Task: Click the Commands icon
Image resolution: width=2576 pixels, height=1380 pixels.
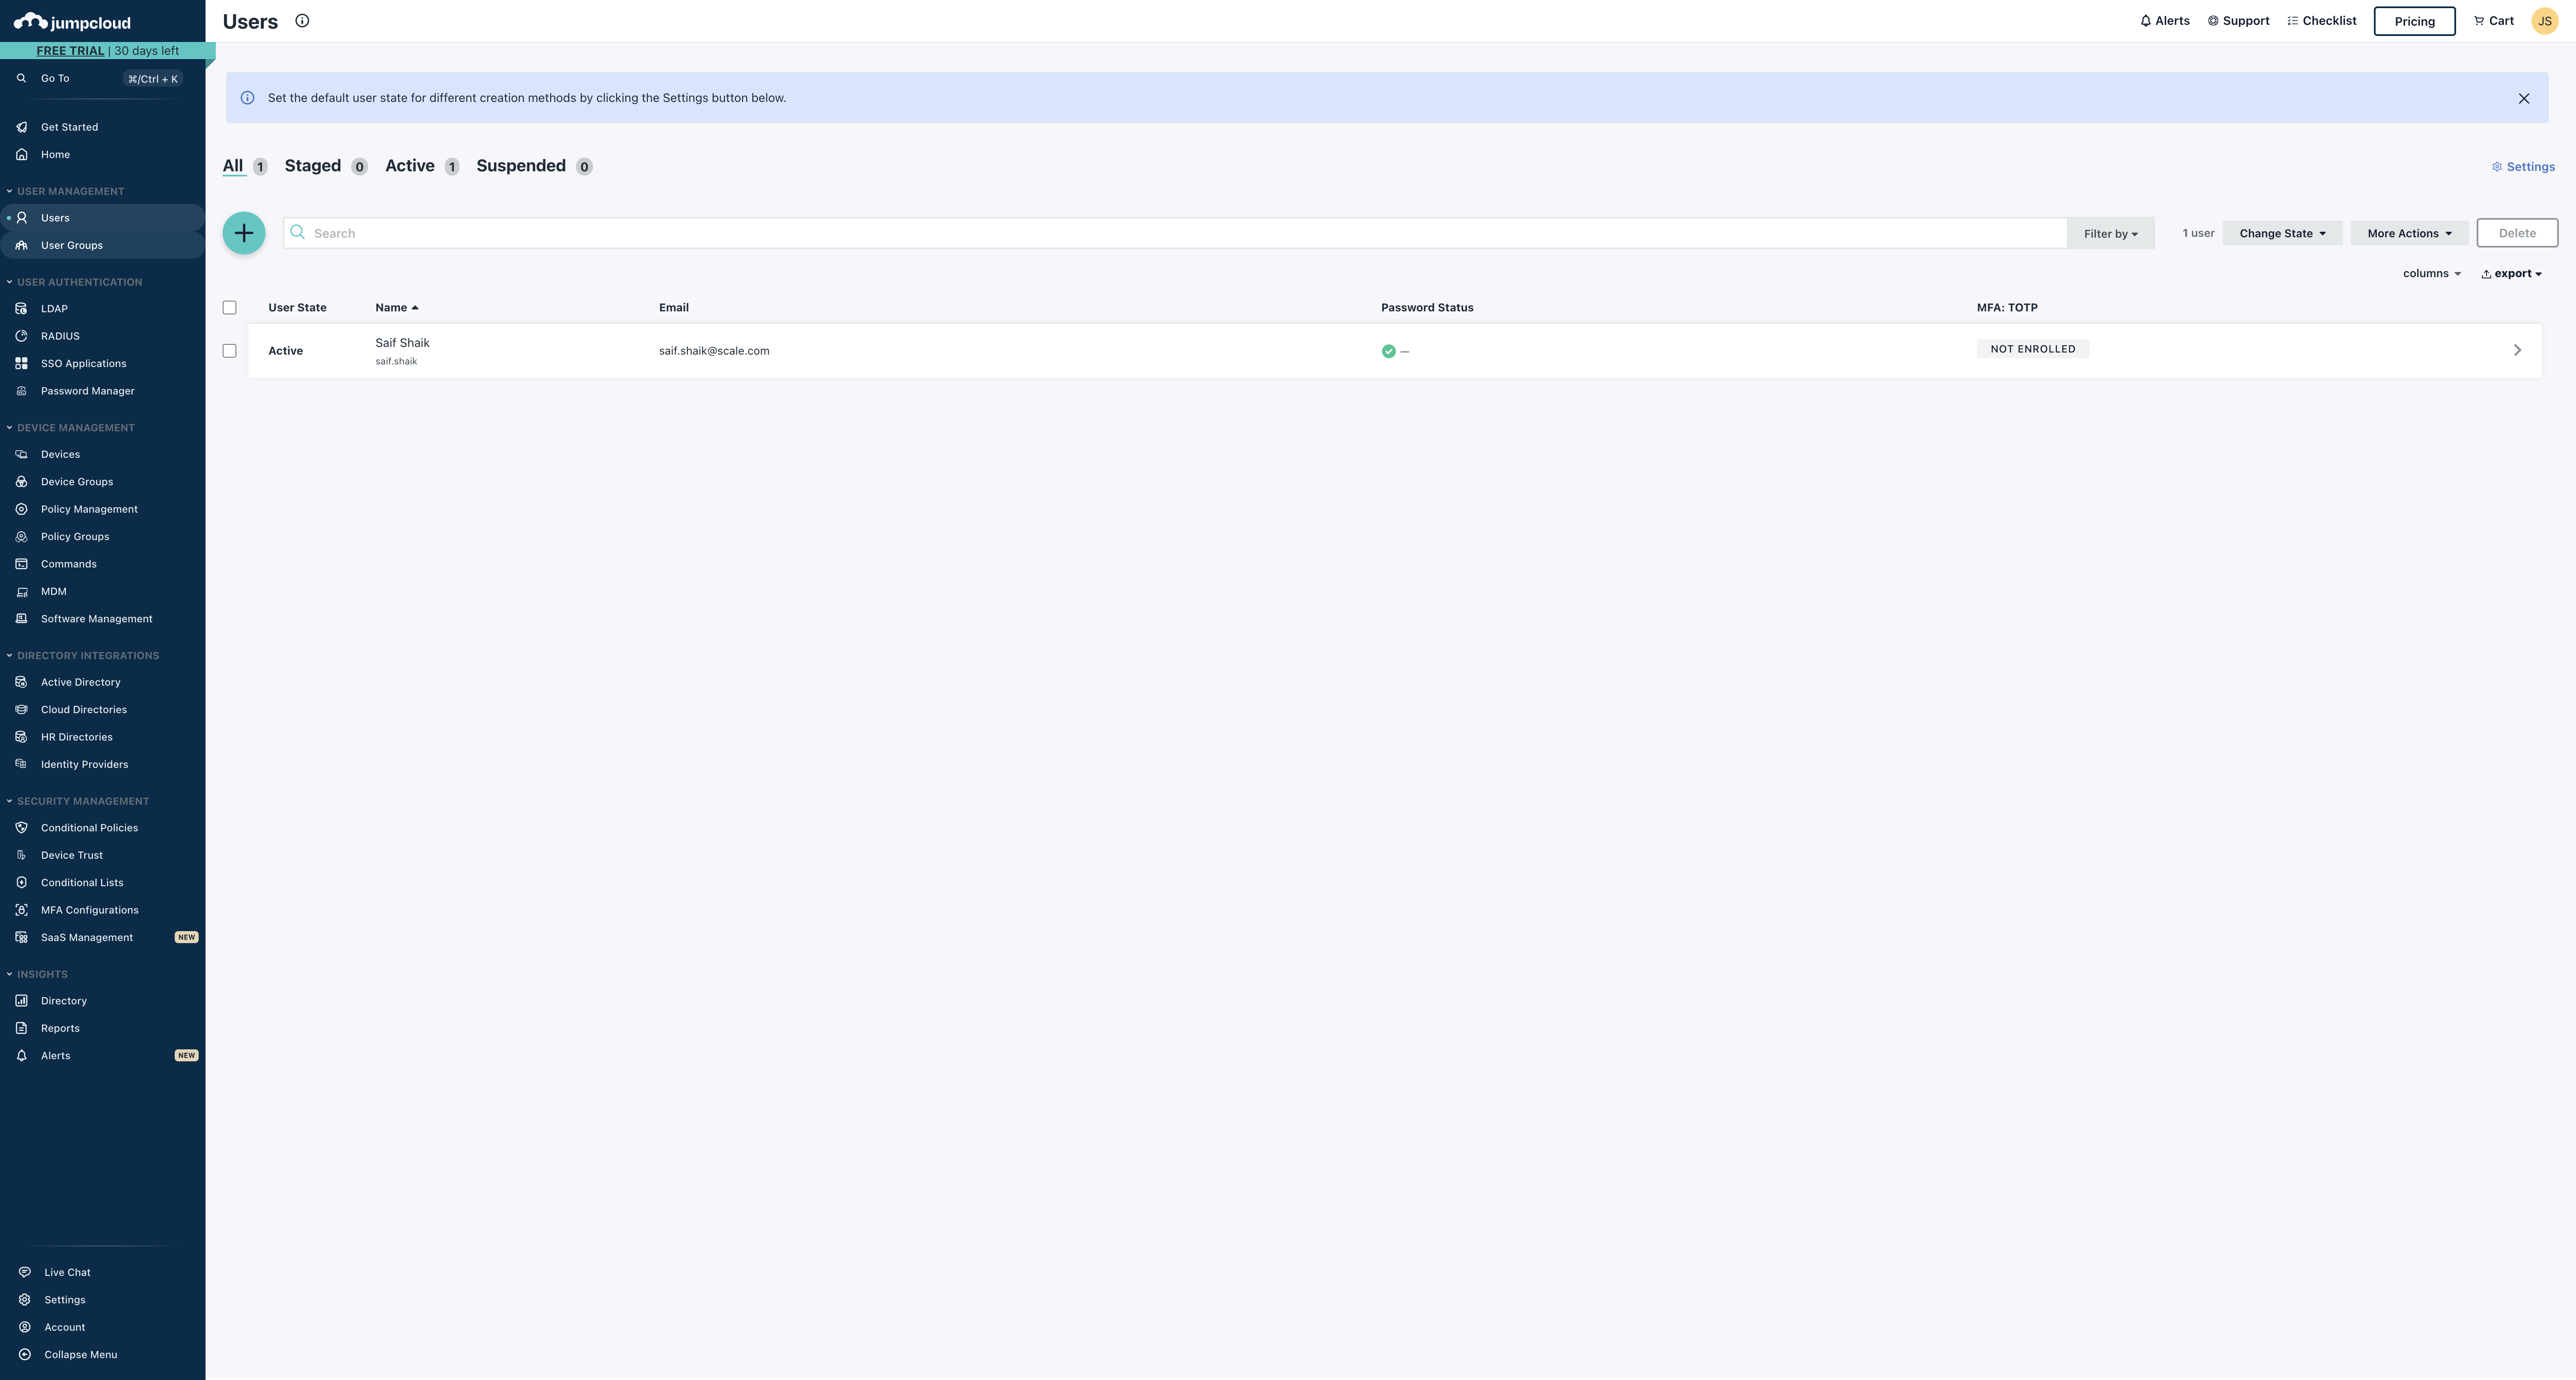Action: (x=21, y=564)
